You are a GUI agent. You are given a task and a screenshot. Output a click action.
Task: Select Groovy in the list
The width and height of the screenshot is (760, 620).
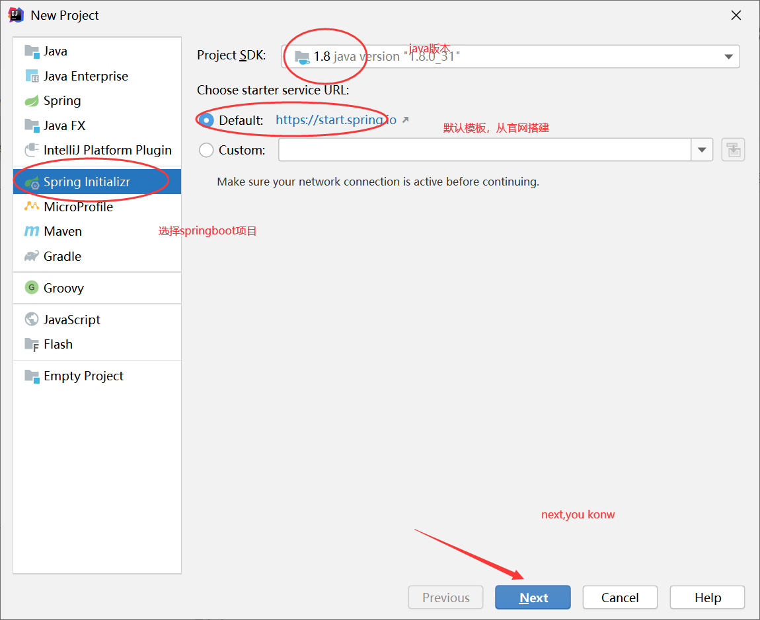pyautogui.click(x=97, y=288)
